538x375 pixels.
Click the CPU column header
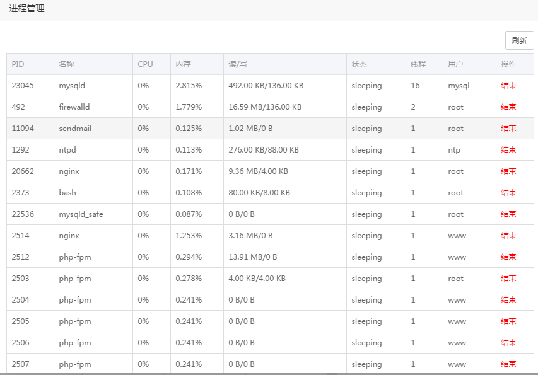tap(145, 64)
